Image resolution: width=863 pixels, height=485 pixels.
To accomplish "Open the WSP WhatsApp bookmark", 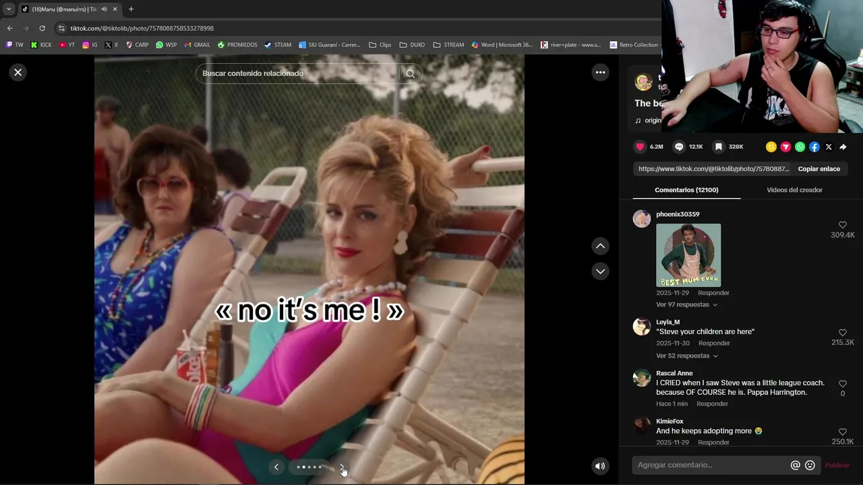I will point(166,45).
